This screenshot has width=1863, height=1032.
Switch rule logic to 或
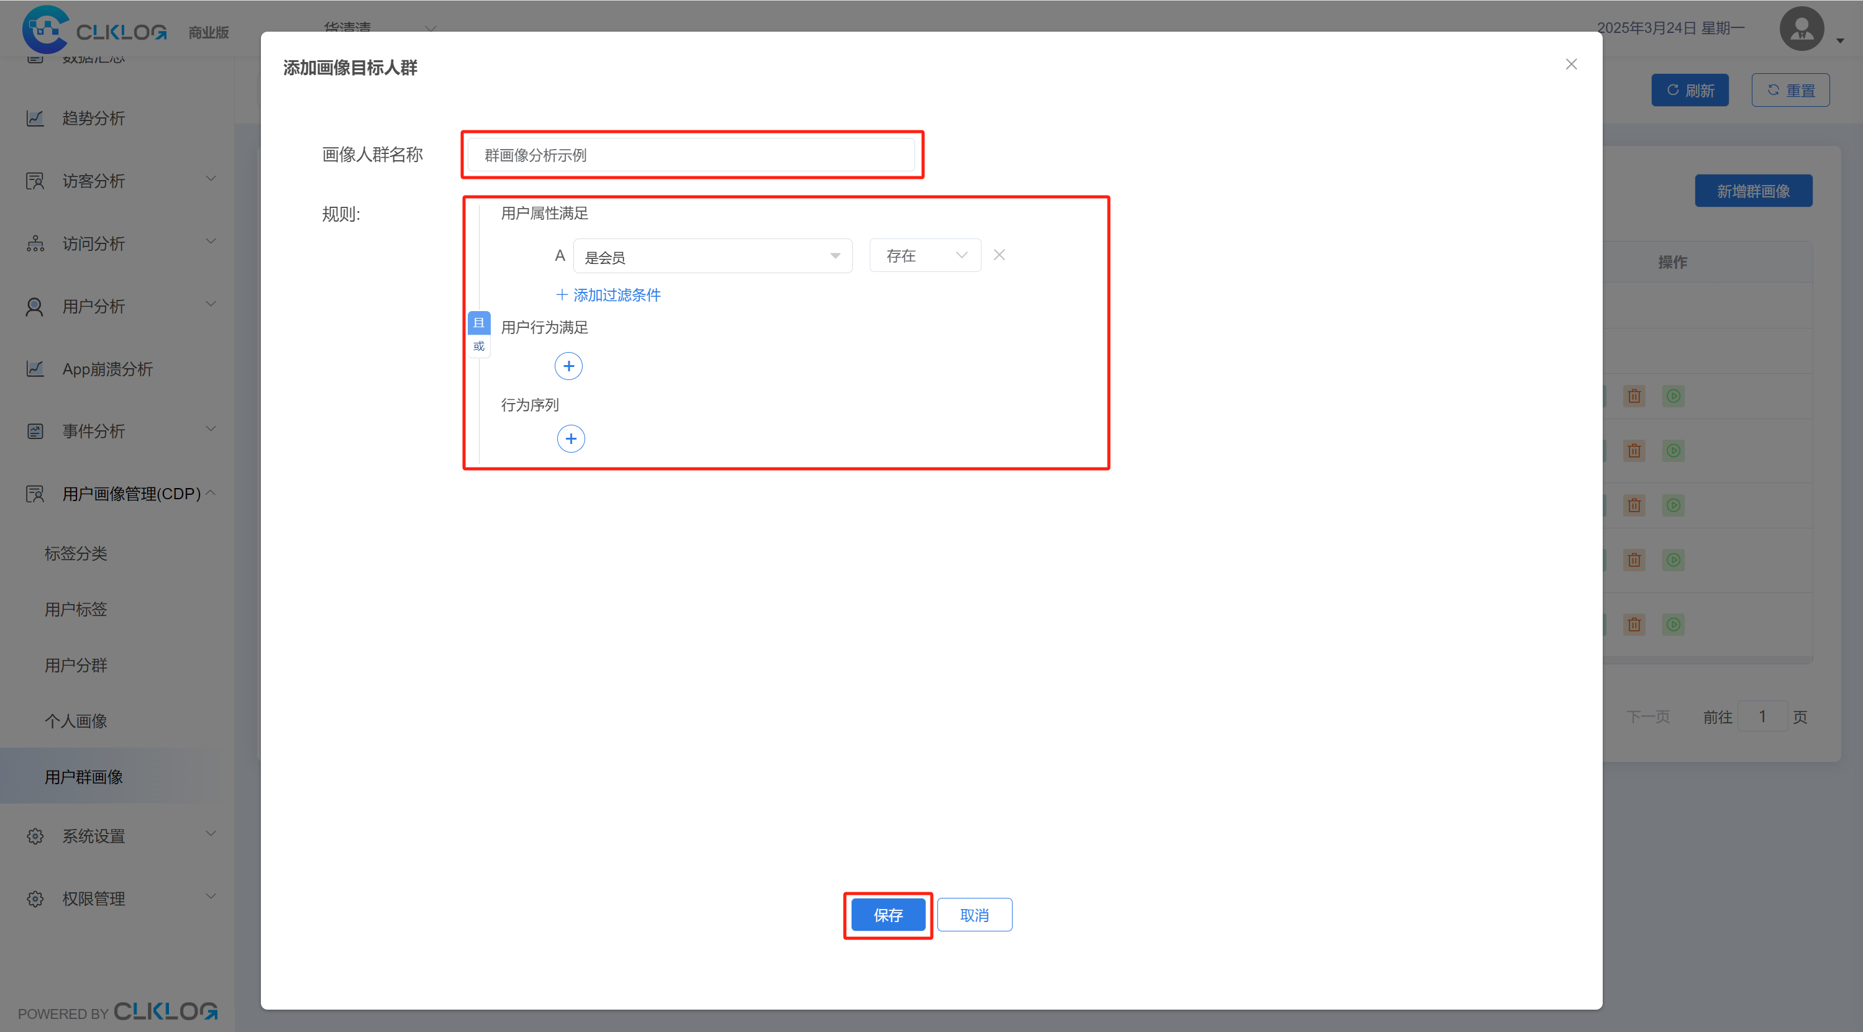[478, 346]
